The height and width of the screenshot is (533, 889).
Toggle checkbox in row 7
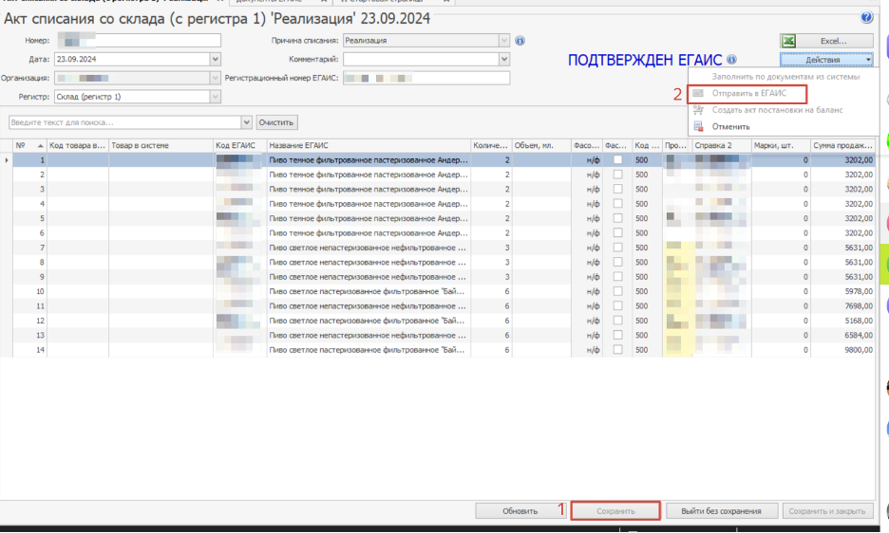coord(617,248)
